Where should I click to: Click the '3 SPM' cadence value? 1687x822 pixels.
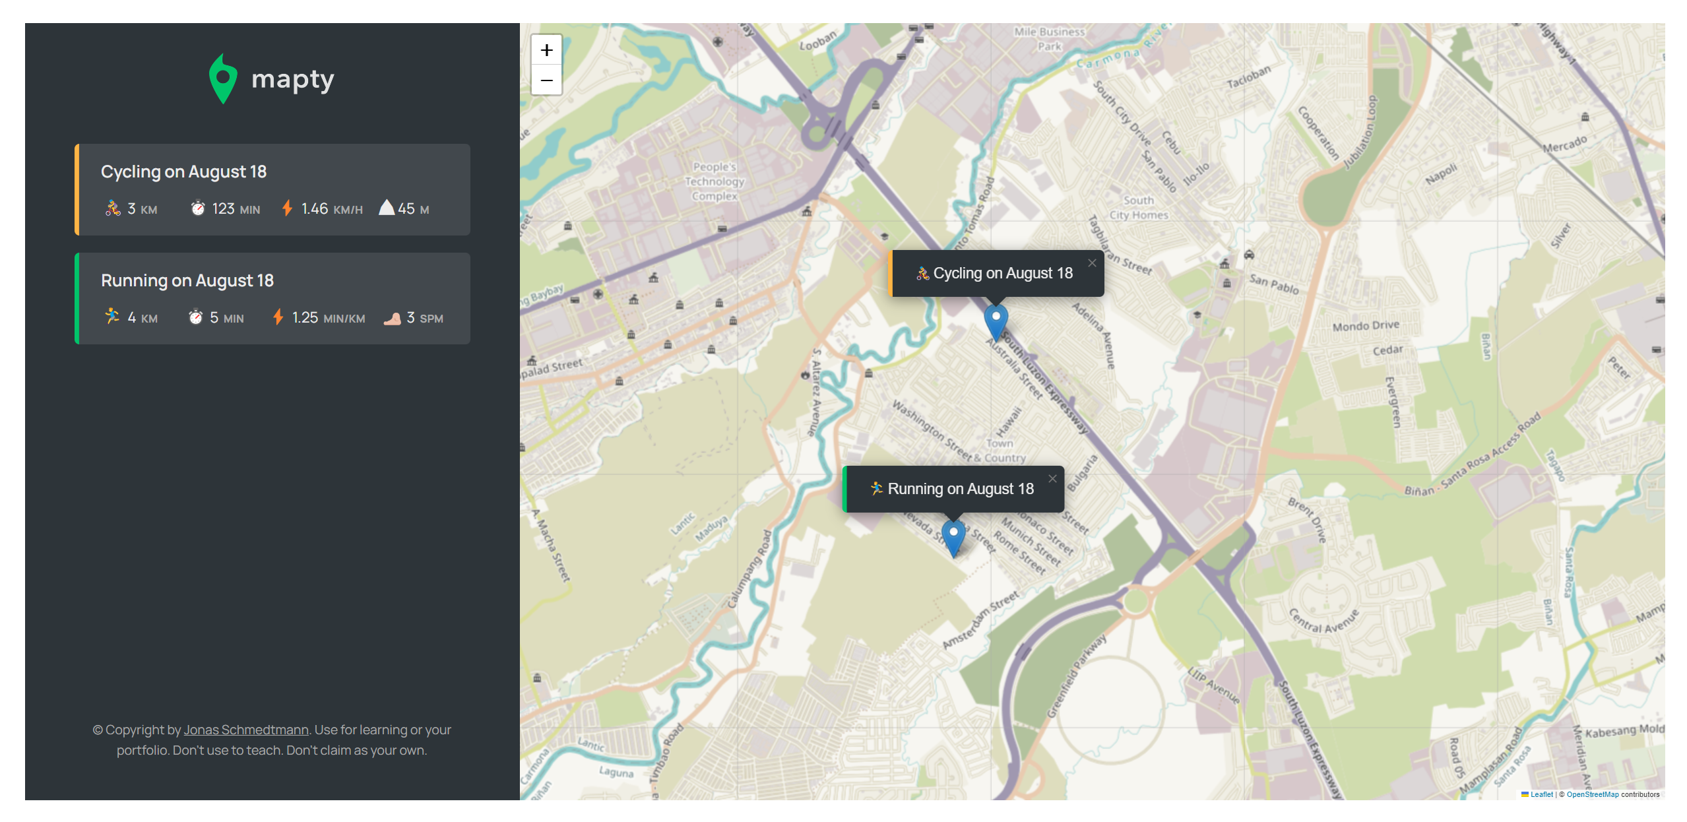pyautogui.click(x=425, y=318)
